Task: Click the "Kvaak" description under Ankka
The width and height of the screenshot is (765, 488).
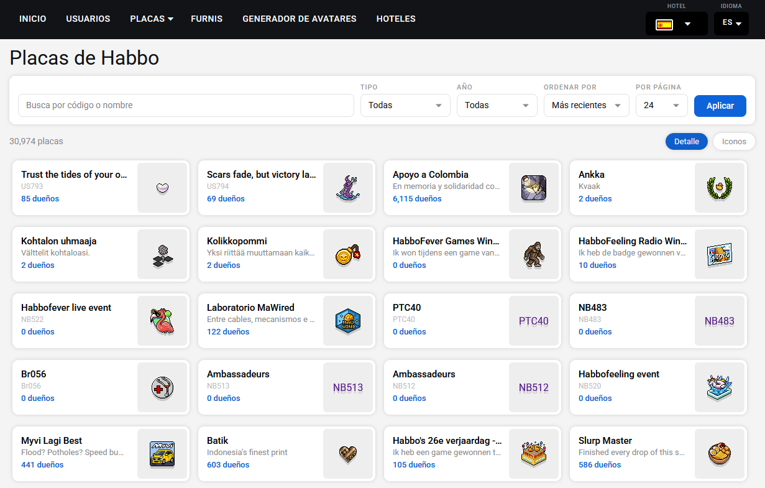Action: click(x=589, y=186)
